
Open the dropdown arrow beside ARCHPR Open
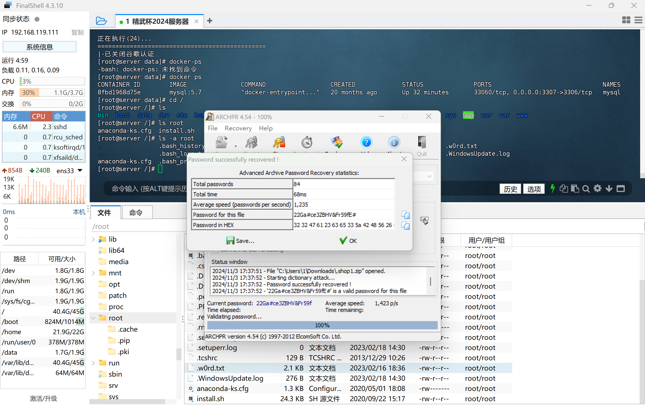(236, 146)
